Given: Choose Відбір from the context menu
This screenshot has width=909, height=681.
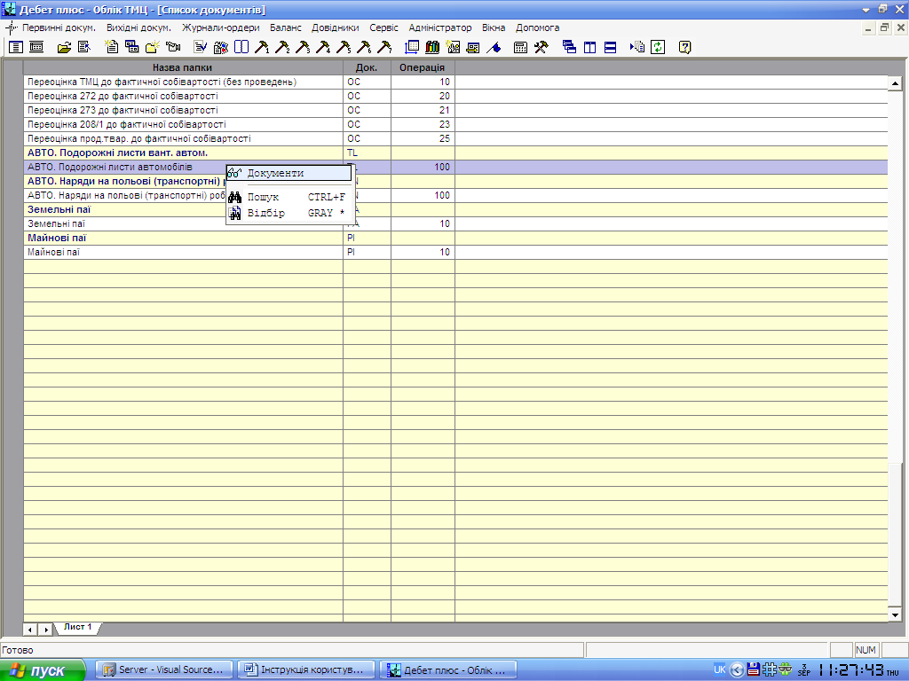Looking at the screenshot, I should [x=289, y=213].
